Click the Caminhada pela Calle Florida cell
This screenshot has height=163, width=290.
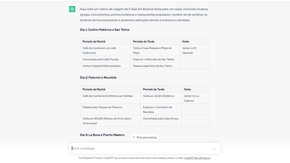[x=100, y=59]
